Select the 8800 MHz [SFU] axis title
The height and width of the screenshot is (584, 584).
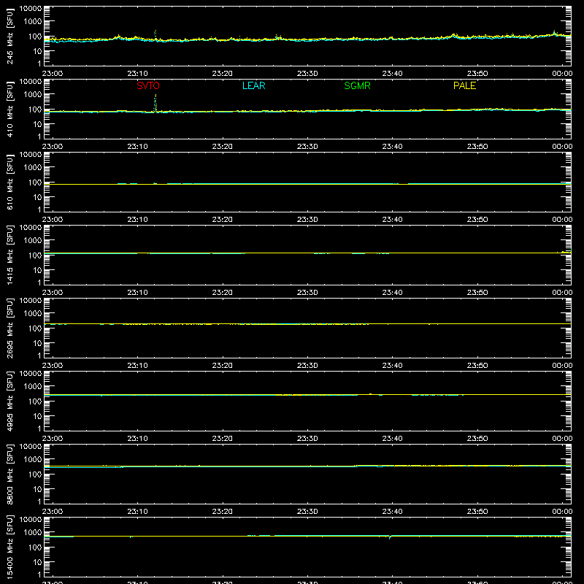(x=10, y=474)
